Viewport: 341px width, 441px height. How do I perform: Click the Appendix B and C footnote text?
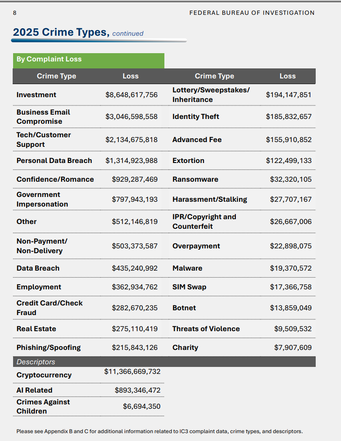[x=160, y=431]
